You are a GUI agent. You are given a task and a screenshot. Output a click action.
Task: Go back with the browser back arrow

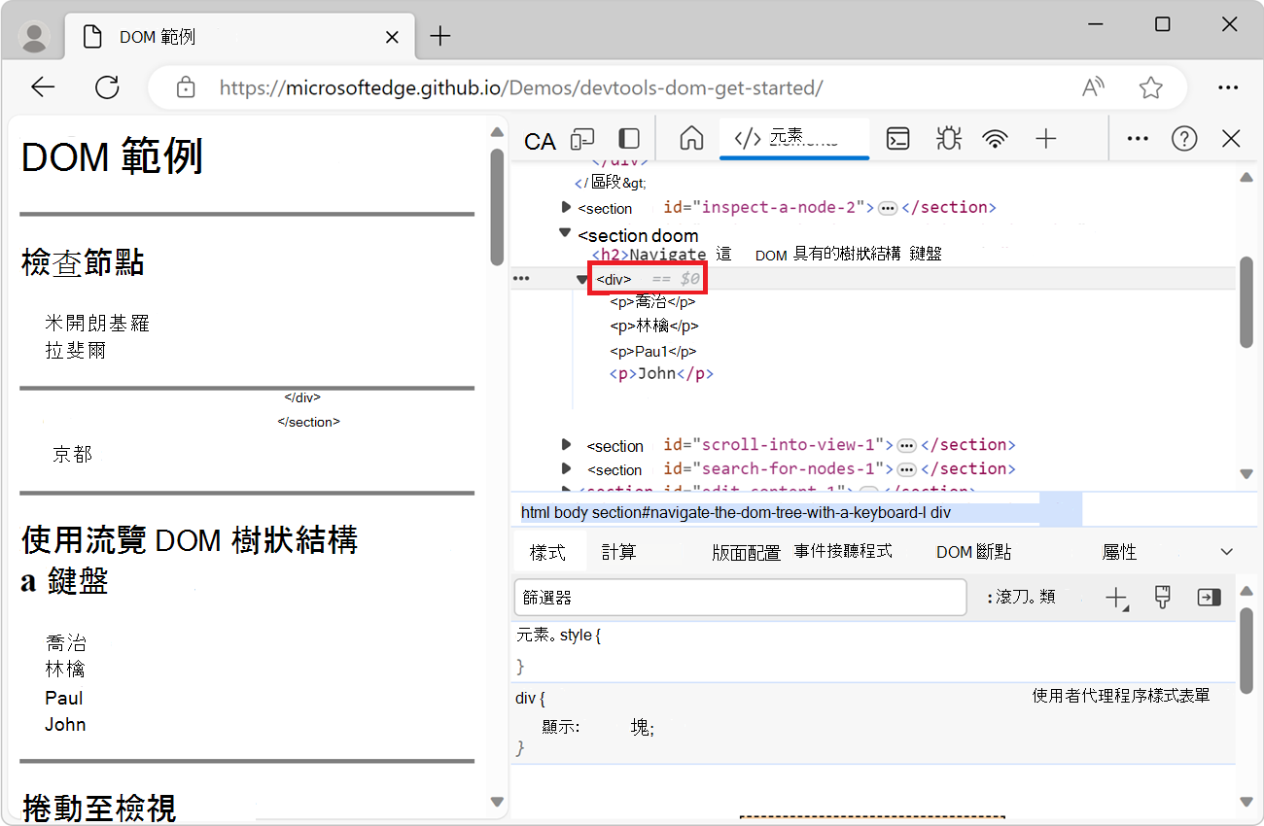43,87
